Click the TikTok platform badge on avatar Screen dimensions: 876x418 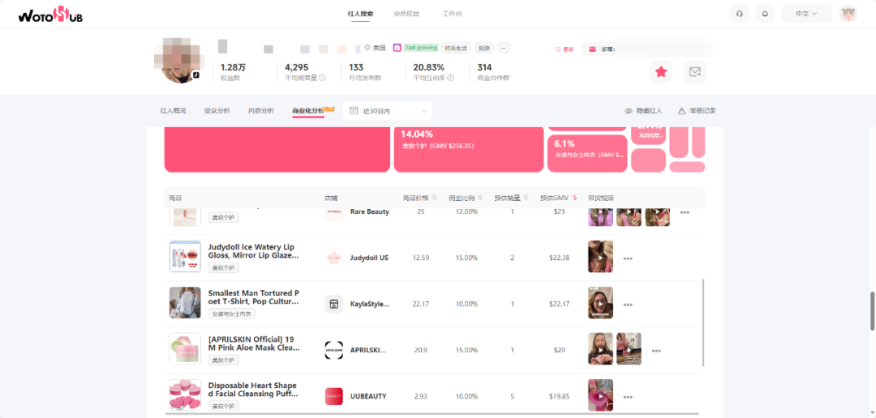click(196, 75)
